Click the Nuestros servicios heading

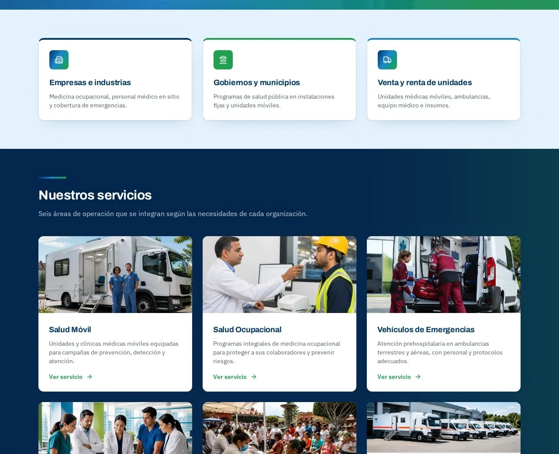pyautogui.click(x=95, y=195)
